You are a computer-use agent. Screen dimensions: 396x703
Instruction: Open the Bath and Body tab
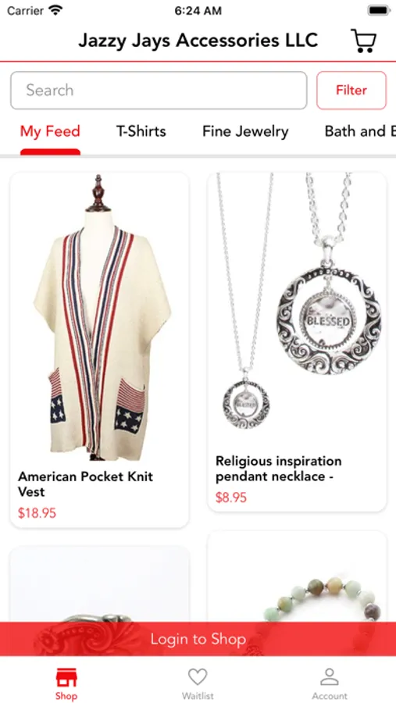(x=360, y=131)
